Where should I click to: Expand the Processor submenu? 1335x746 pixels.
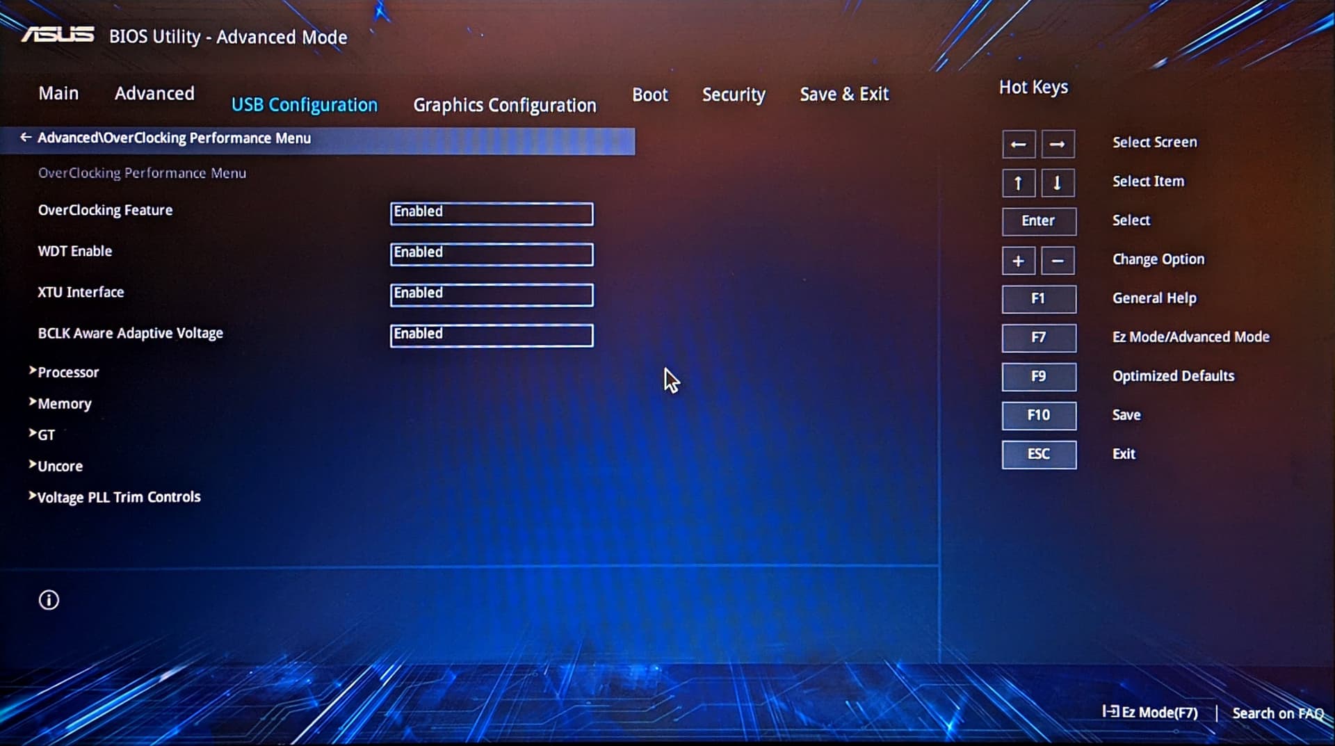point(67,373)
